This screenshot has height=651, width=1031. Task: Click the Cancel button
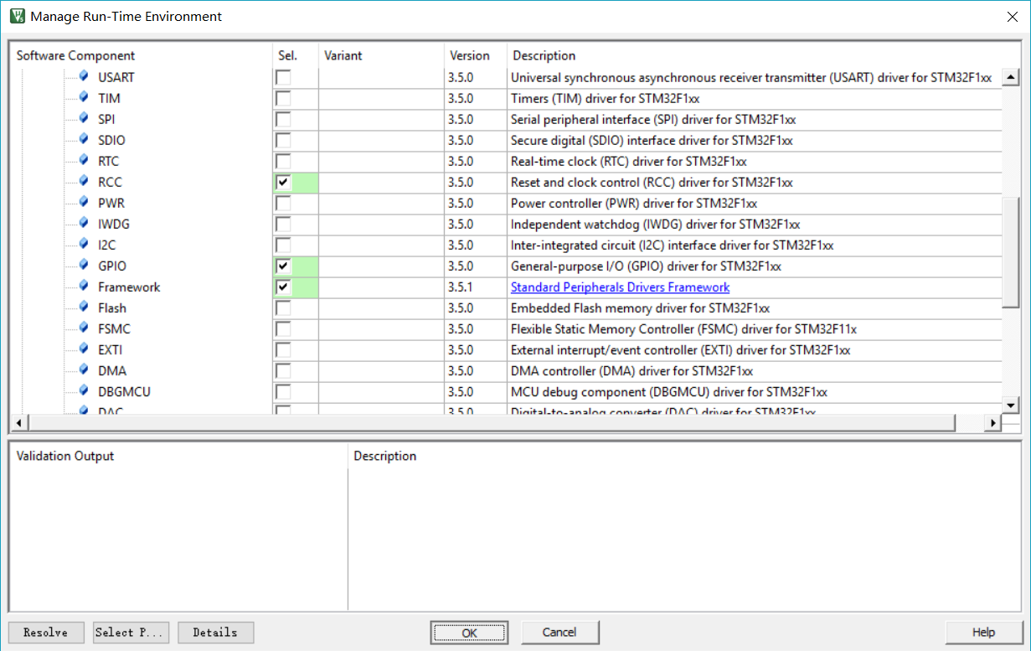pos(559,633)
